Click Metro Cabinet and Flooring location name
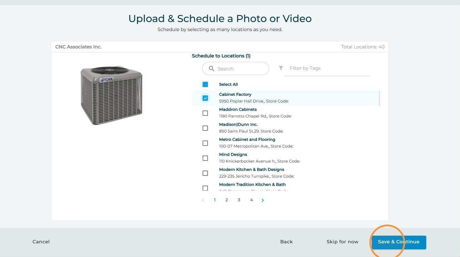The height and width of the screenshot is (257, 460). [247, 140]
